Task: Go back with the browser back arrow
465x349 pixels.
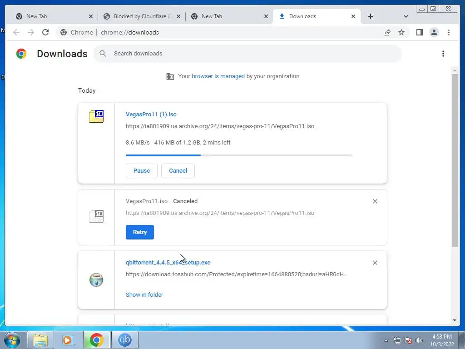Action: pos(16,32)
